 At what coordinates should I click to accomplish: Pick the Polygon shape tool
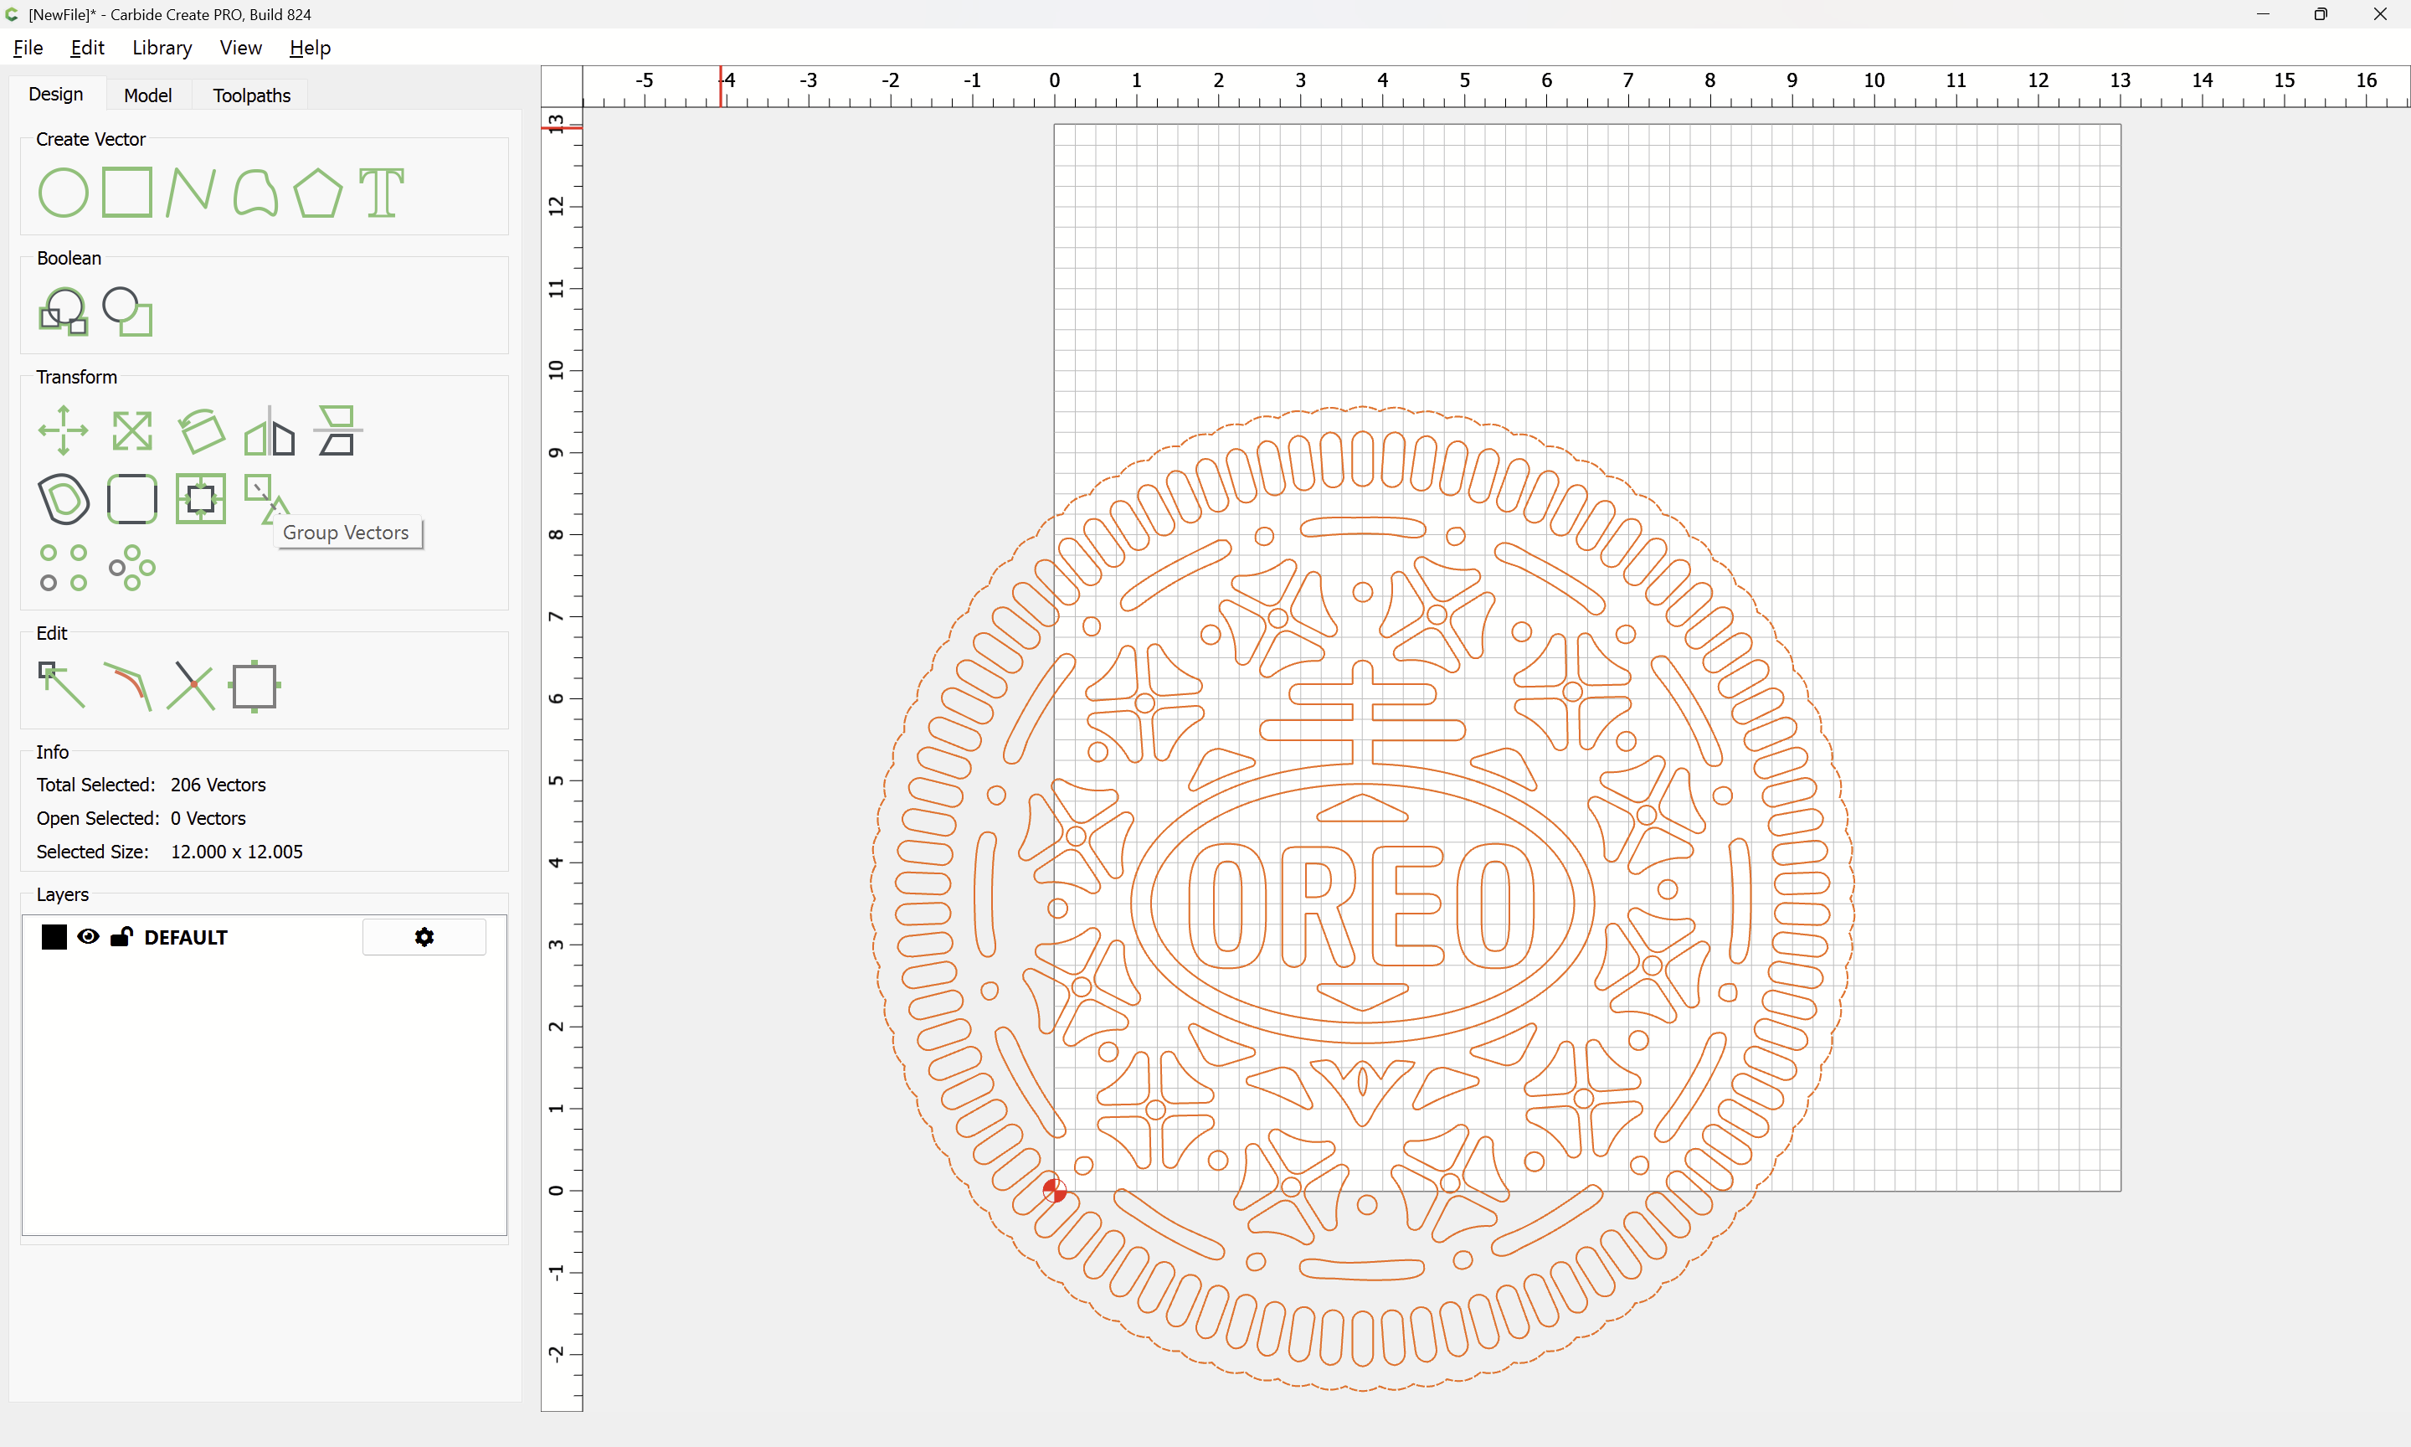pyautogui.click(x=317, y=192)
